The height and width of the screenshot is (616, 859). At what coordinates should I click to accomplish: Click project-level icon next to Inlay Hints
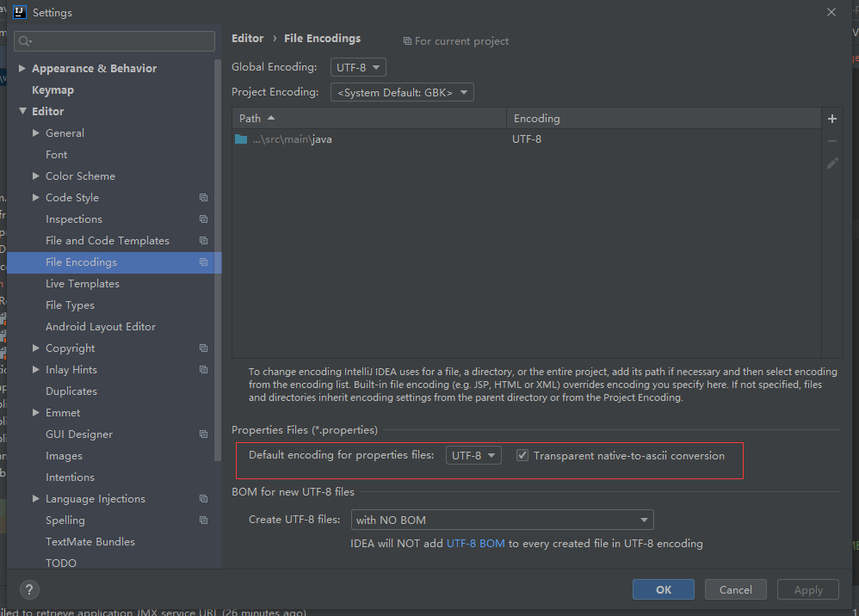coord(204,370)
